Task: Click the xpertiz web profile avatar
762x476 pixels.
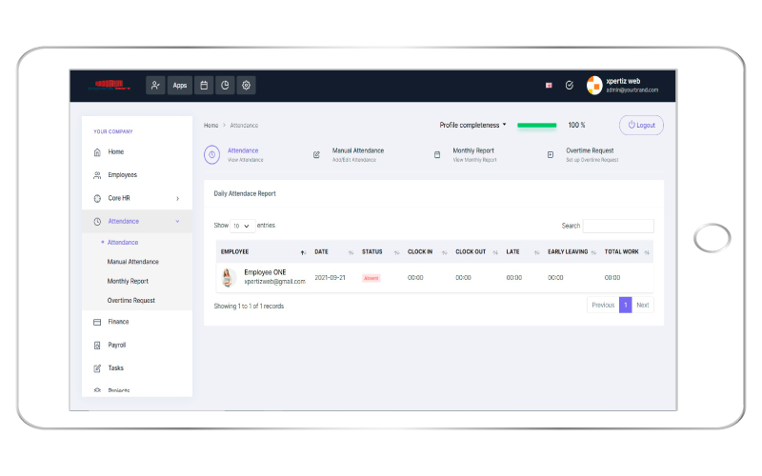Action: click(x=594, y=86)
